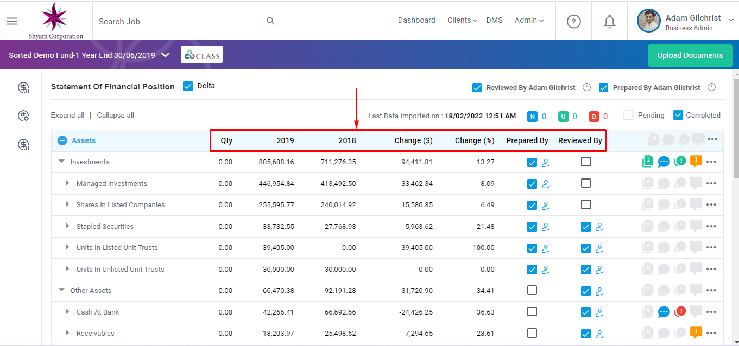The width and height of the screenshot is (739, 346).
Task: Click the clock icon beside Reviewed By Adam Gilchrist
Action: point(586,87)
